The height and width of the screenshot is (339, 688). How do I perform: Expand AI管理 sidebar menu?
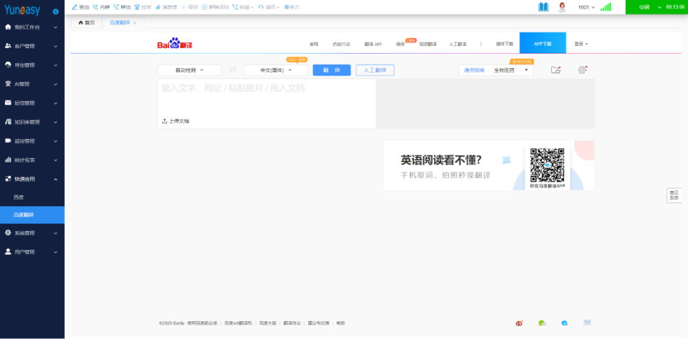32,84
